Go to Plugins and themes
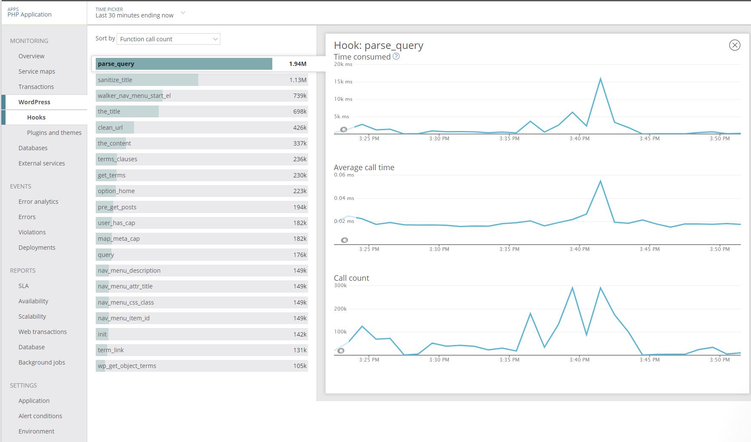 point(54,133)
